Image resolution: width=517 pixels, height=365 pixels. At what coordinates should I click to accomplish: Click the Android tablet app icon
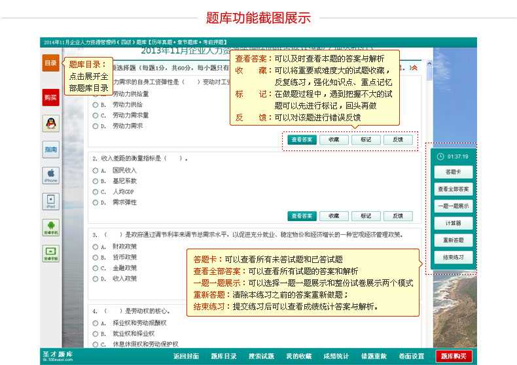50,254
